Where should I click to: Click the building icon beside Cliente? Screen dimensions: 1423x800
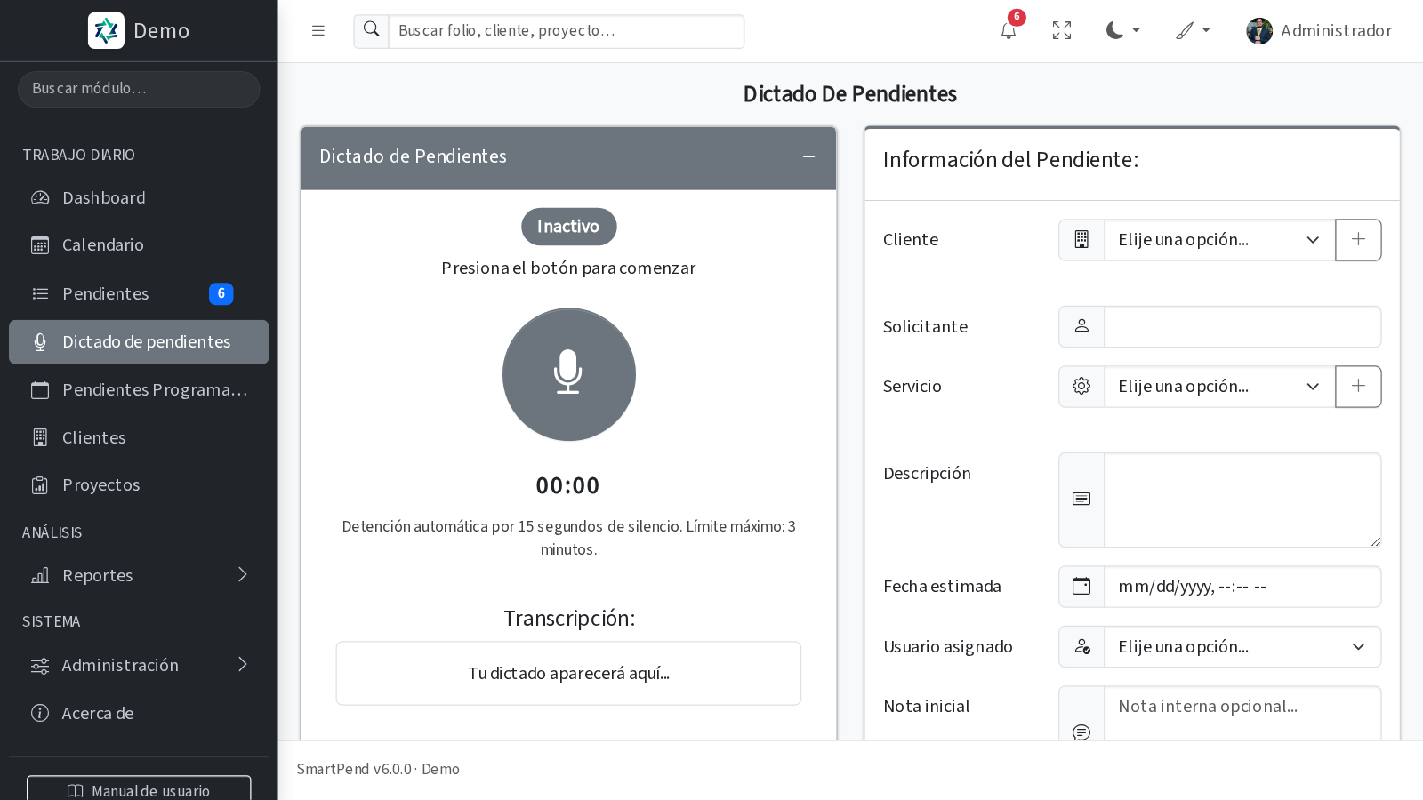point(1081,240)
